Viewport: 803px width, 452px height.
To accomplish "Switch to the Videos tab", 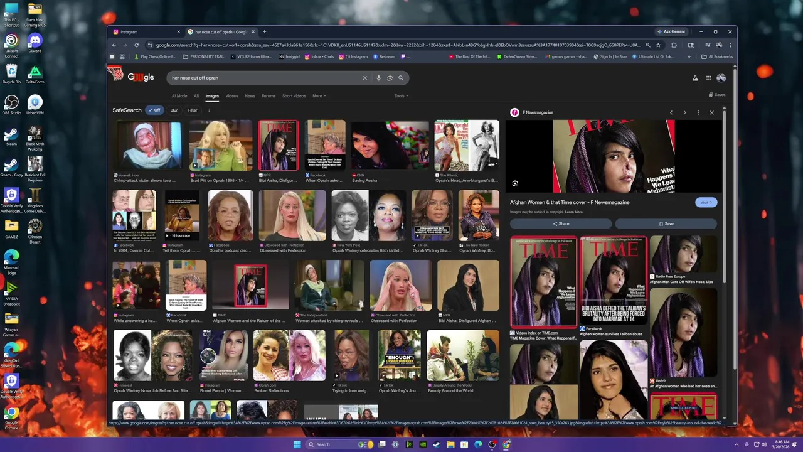I will 231,96.
